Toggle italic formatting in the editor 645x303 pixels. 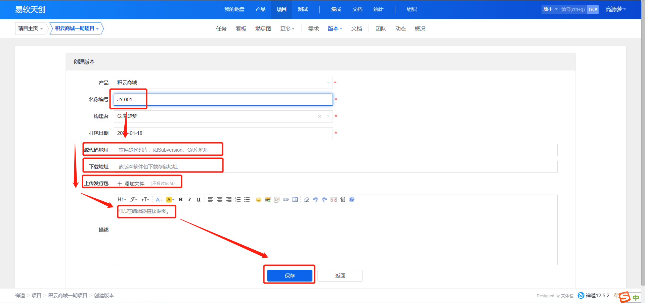click(x=189, y=200)
